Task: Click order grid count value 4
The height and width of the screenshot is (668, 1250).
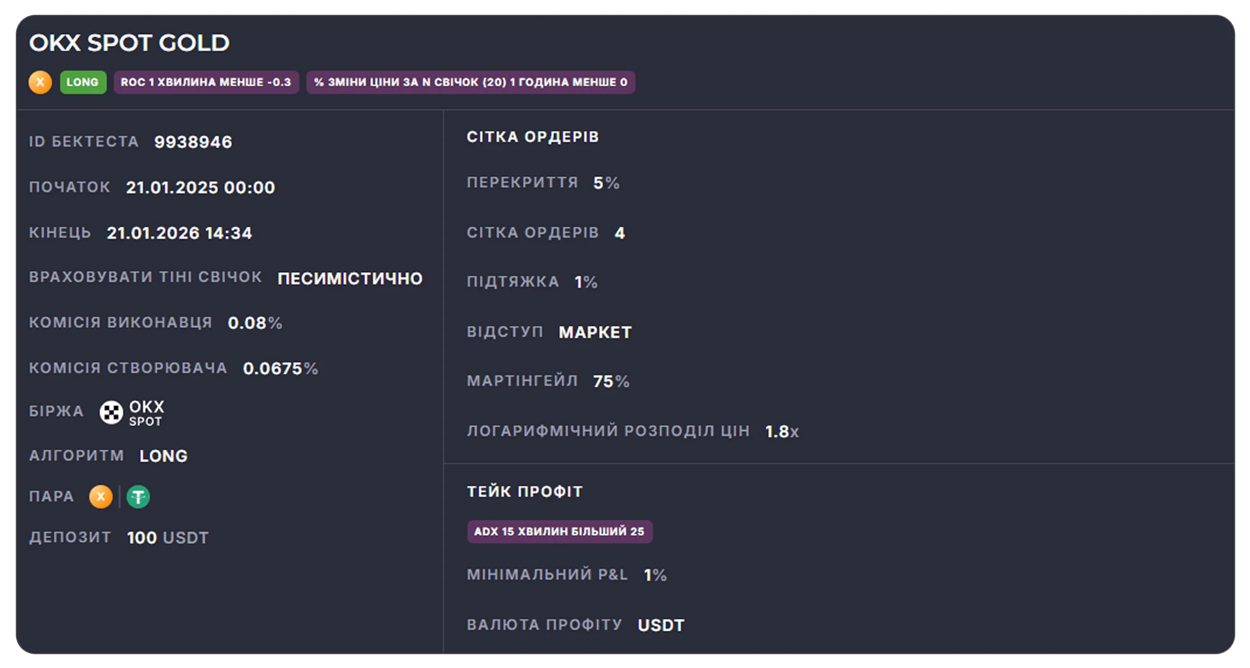Action: point(620,233)
